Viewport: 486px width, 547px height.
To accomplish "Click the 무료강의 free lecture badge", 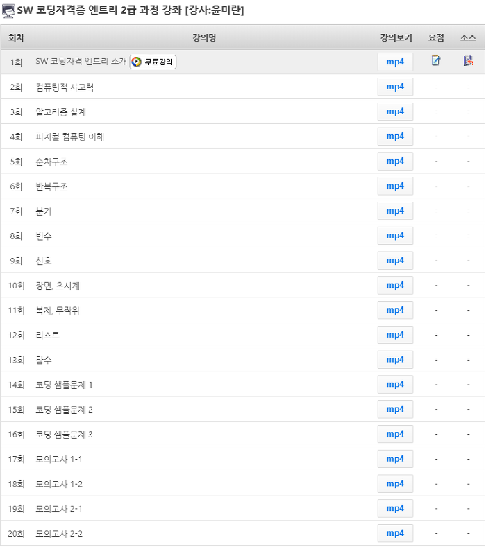I will pyautogui.click(x=153, y=62).
